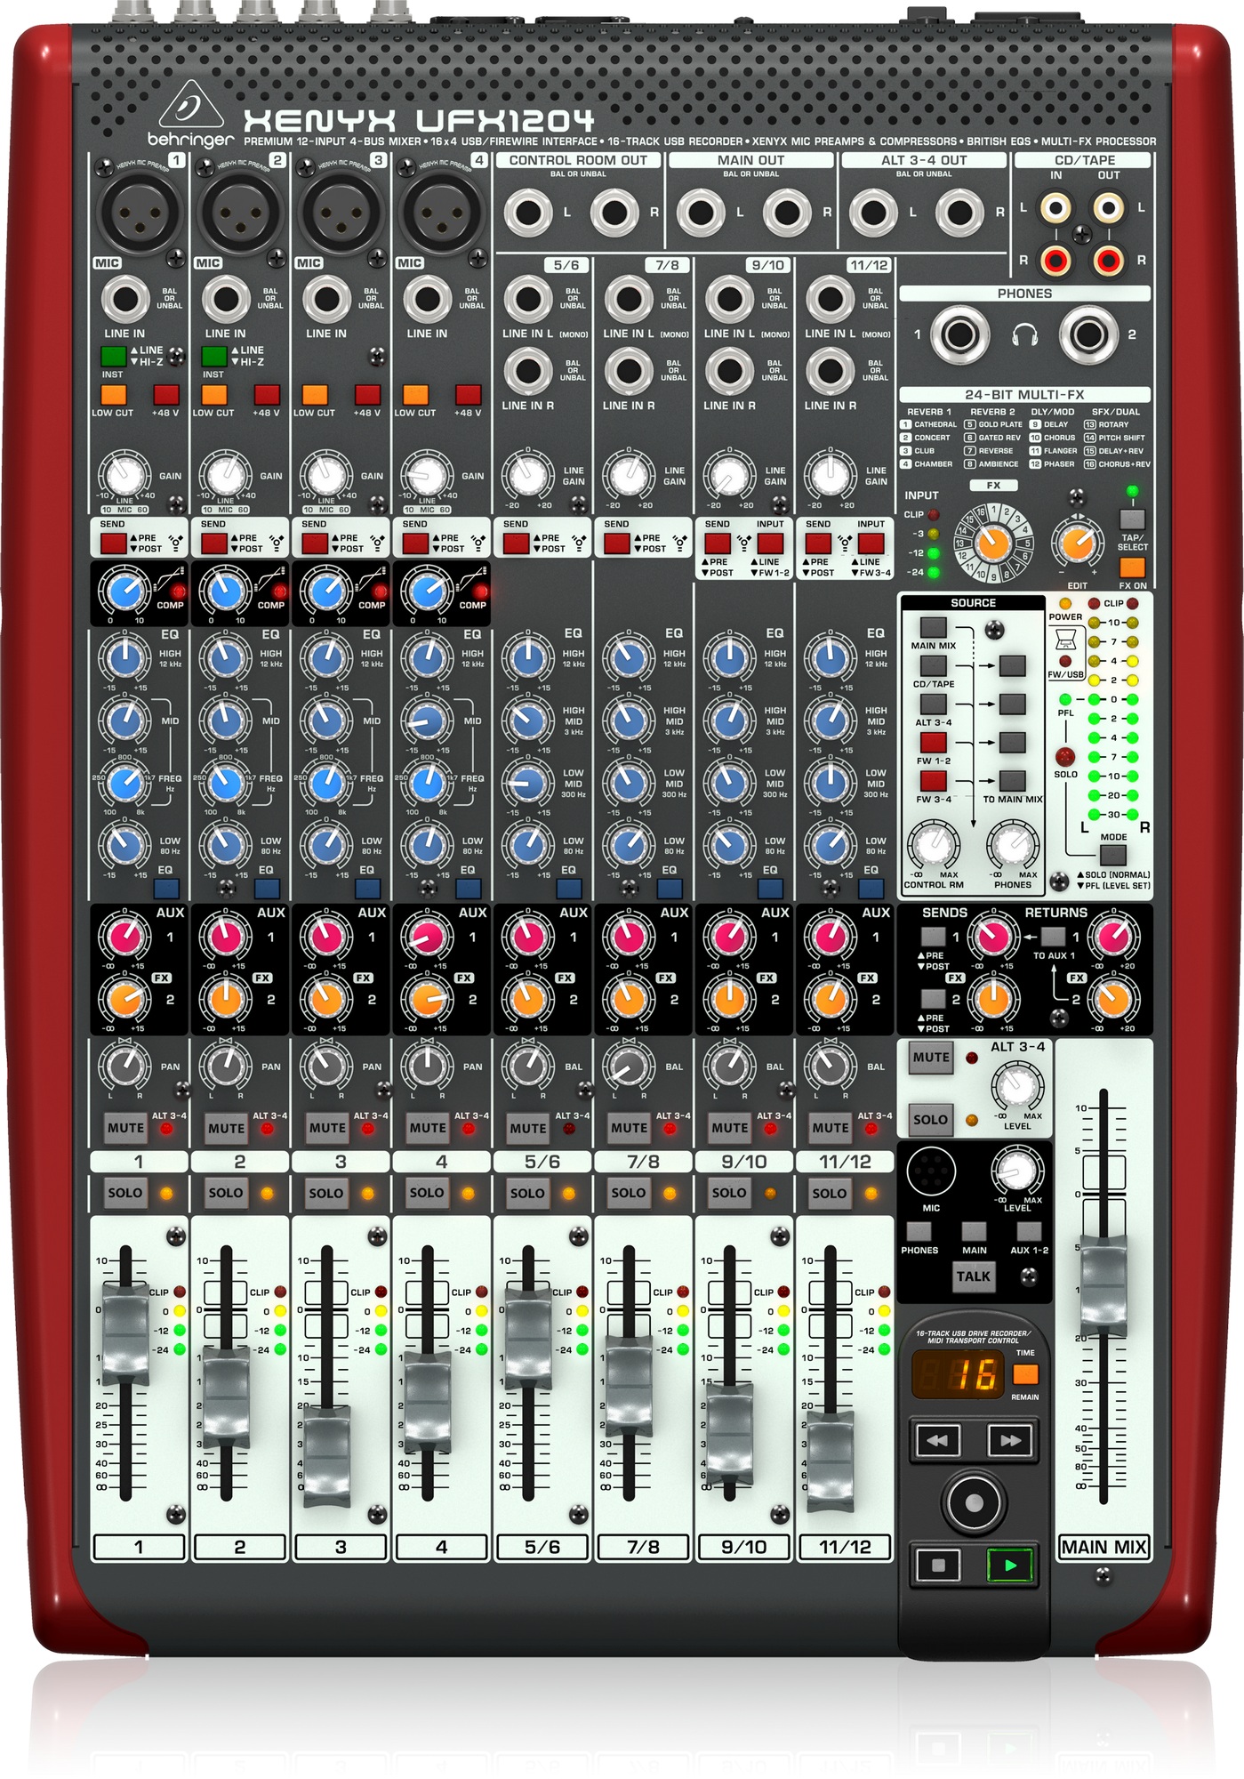
Task: Toggle the orange TIME/REMAIN button
Action: coord(1025,1374)
